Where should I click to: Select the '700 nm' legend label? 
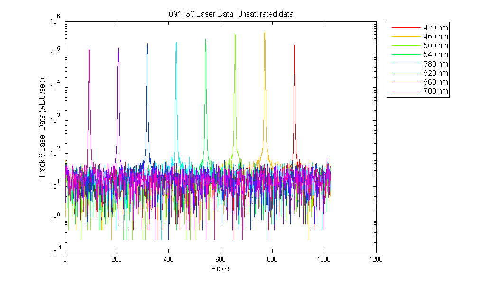[435, 91]
